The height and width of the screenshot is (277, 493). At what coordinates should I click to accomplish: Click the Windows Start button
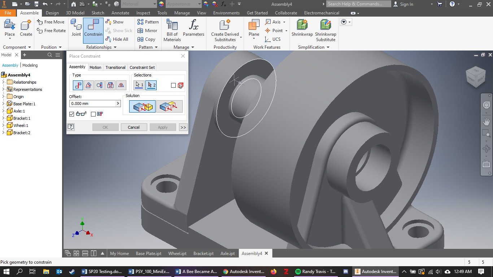[6, 272]
